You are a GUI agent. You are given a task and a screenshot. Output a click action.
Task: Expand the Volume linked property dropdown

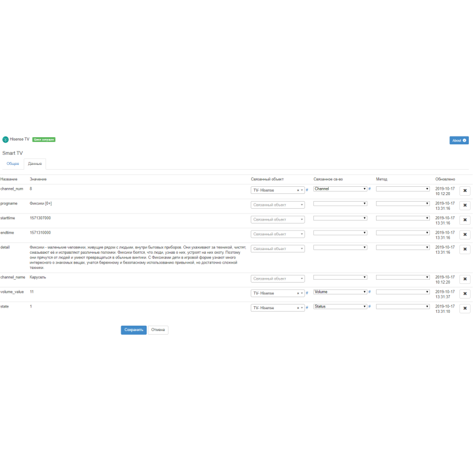tap(340, 291)
